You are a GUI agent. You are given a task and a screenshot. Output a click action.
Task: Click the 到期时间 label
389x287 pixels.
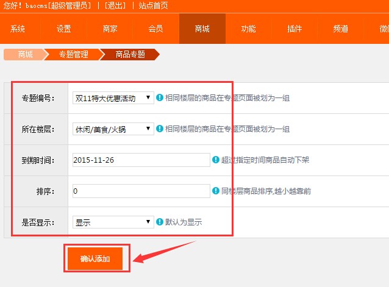point(38,160)
